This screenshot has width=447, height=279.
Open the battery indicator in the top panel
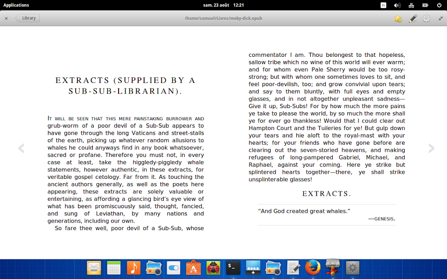tap(425, 5)
